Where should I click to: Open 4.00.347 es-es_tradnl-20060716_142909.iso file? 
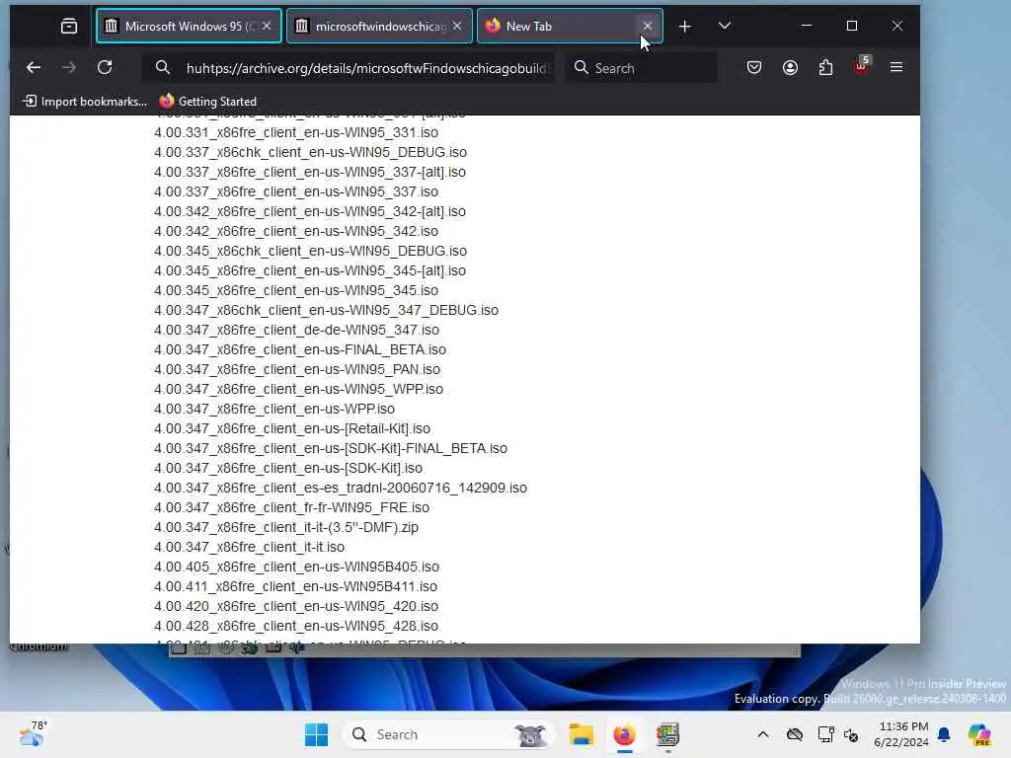point(341,488)
